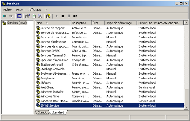Screen dimensions: 190x121
Task: Select the Services Terminal S… row name
Action: pos(54,55)
